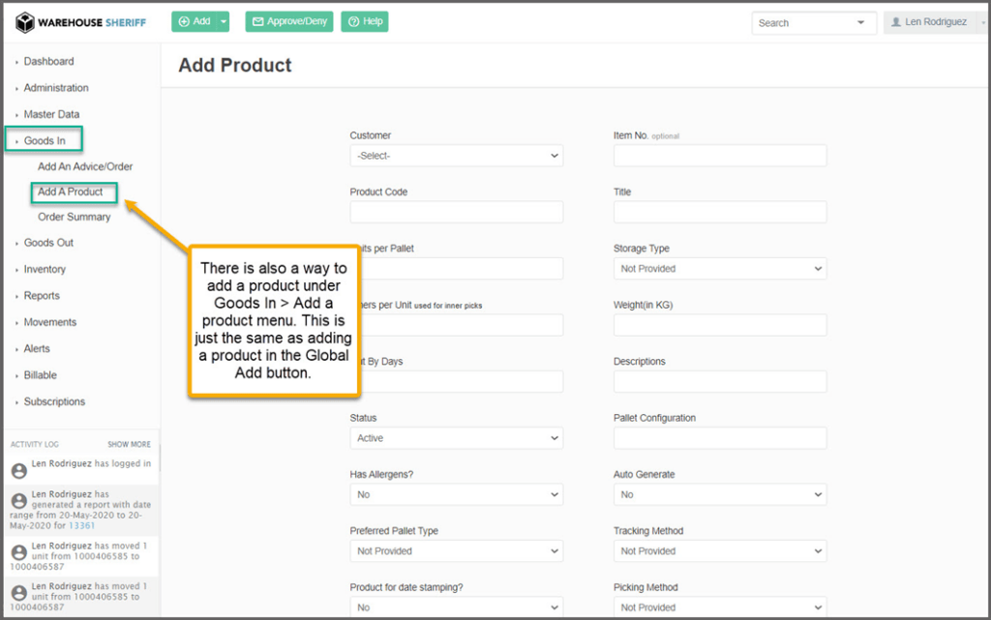991x620 pixels.
Task: Open the Add dropdown arrow
Action: (x=225, y=22)
